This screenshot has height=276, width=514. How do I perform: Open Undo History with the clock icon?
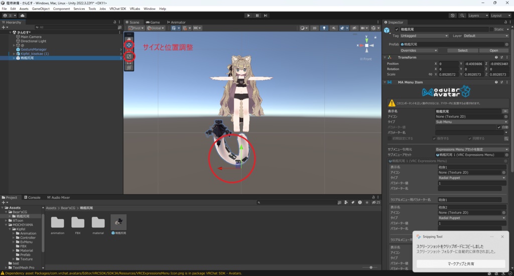tap(453, 16)
